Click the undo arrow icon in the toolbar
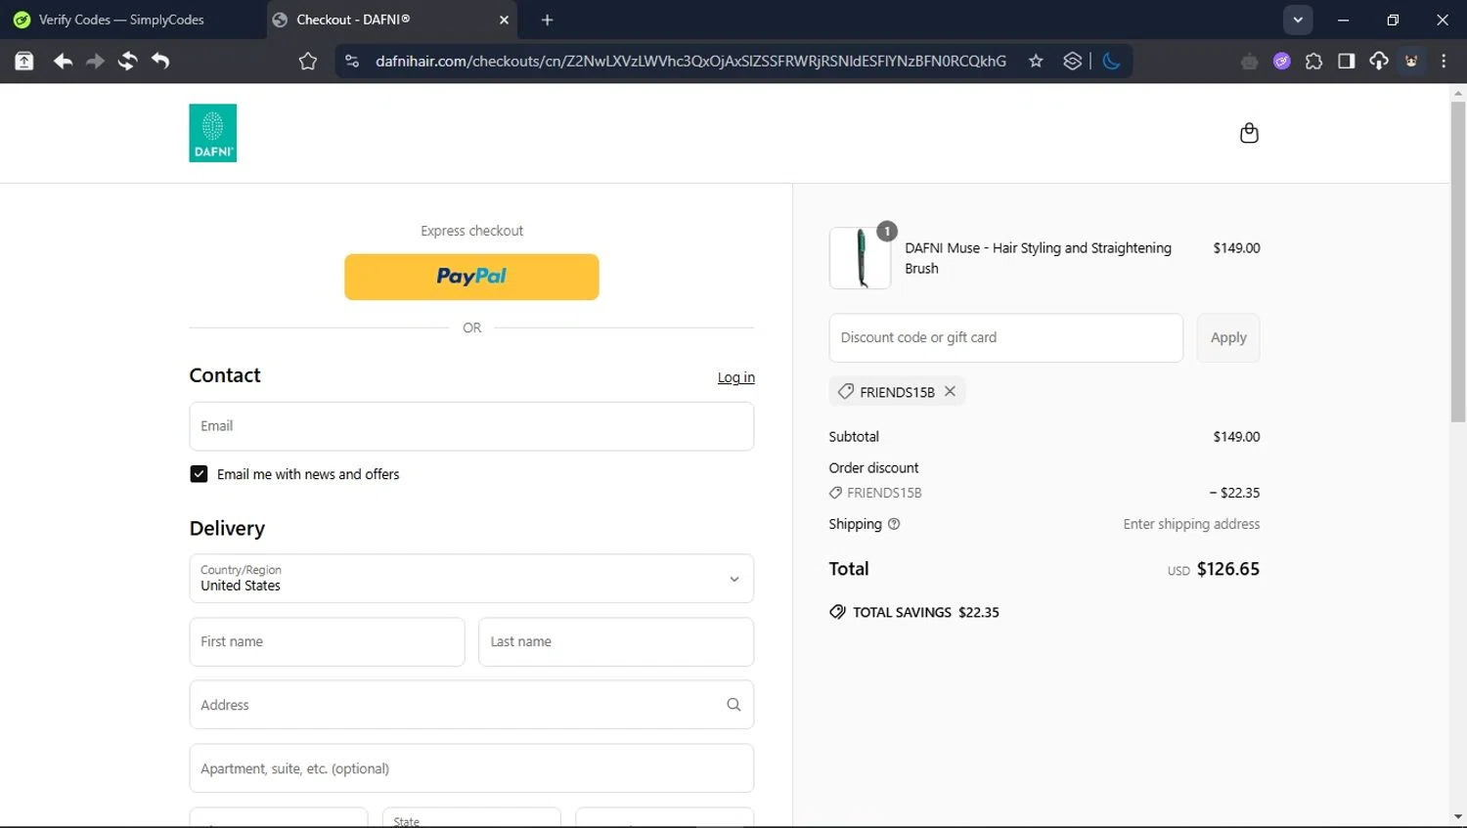 160,62
